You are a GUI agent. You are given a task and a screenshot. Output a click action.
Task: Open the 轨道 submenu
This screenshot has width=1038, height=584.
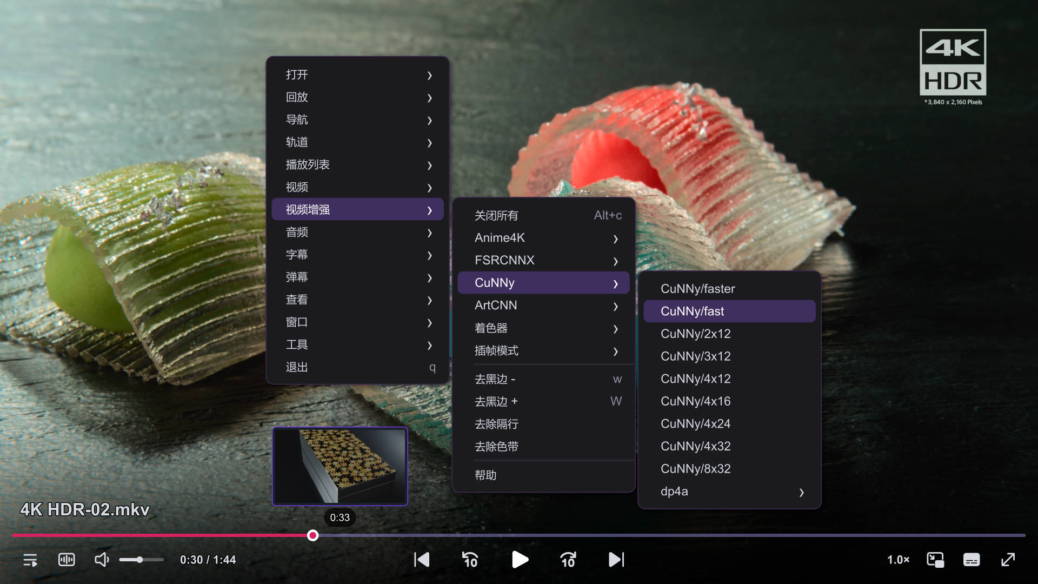pos(357,142)
